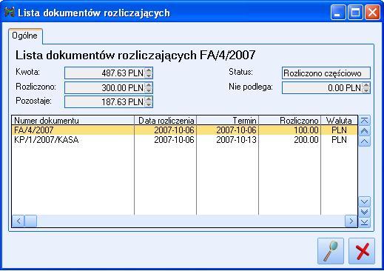Sort by Data rozliczenia column header

point(165,121)
